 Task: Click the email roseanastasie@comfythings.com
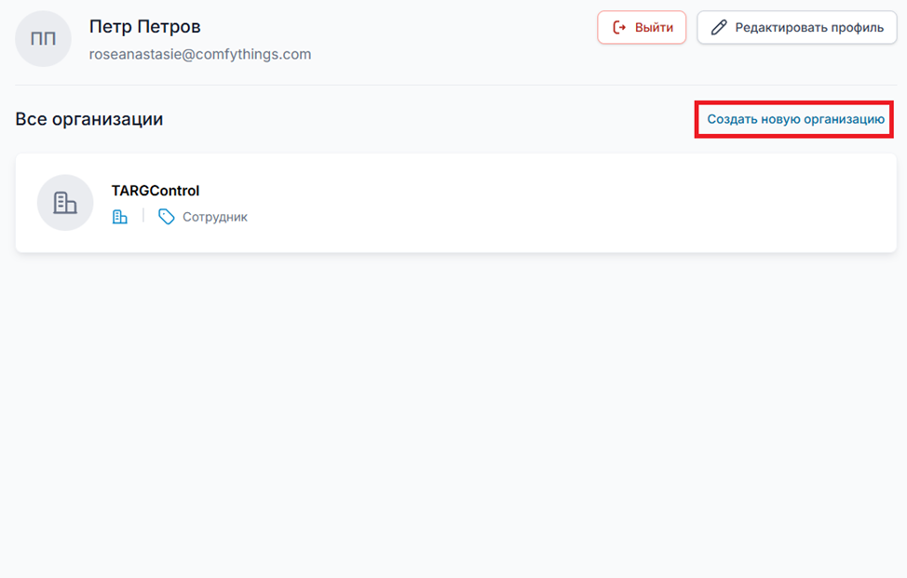[200, 54]
